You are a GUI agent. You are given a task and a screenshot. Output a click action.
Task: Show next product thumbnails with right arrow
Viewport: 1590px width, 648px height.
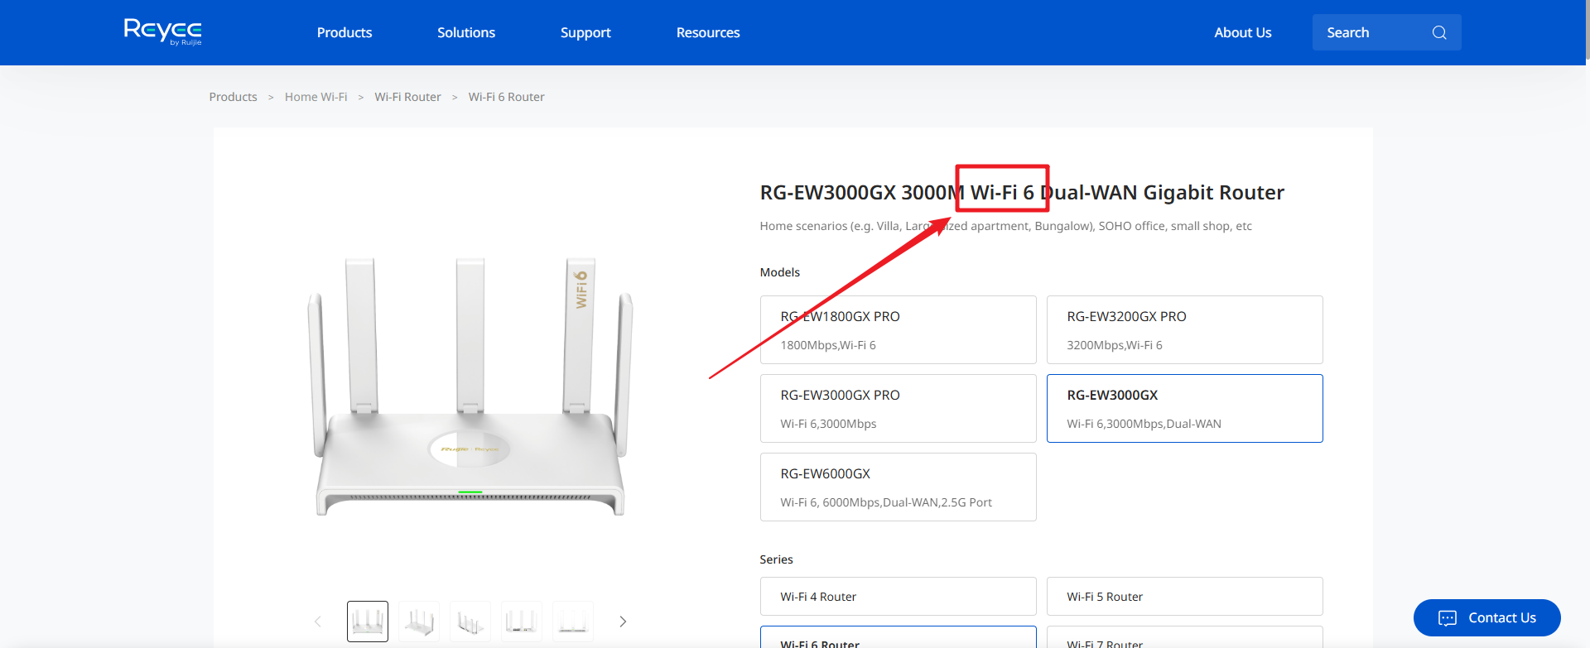(623, 622)
